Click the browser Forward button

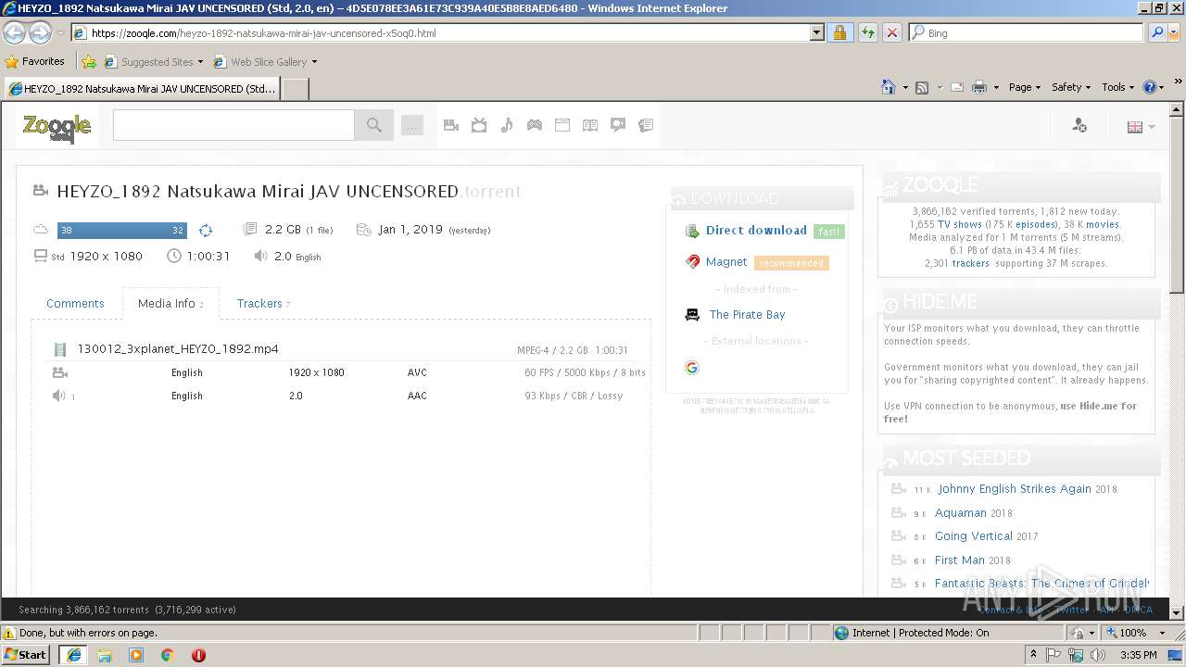coord(40,32)
